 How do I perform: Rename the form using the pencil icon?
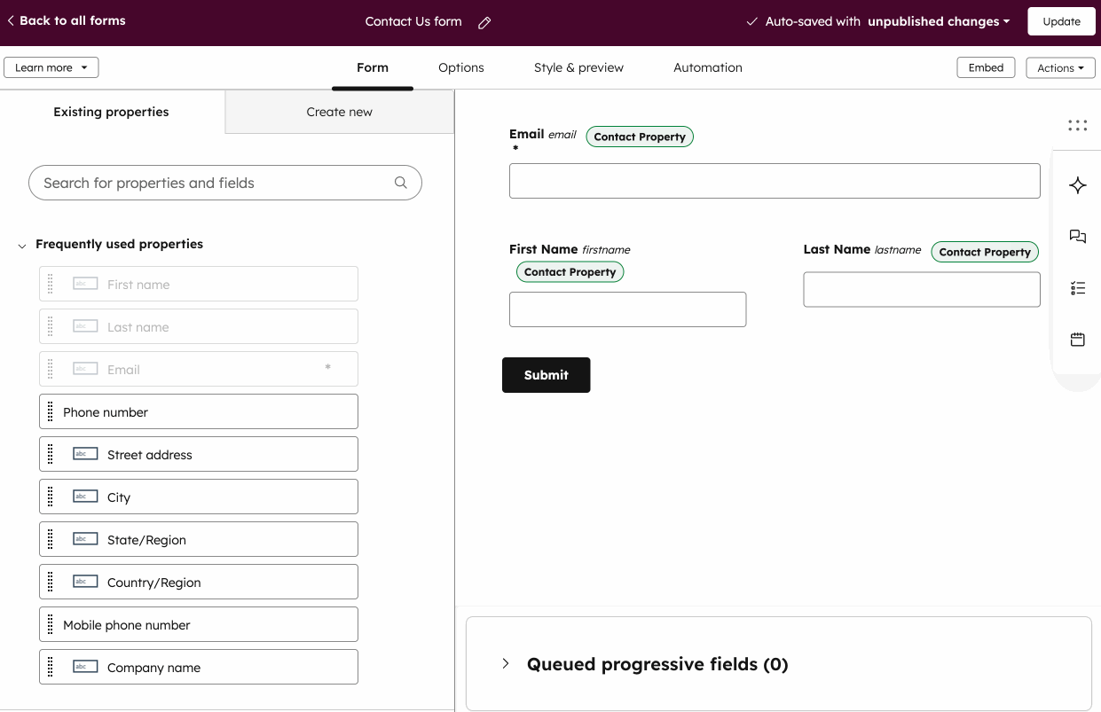coord(484,22)
